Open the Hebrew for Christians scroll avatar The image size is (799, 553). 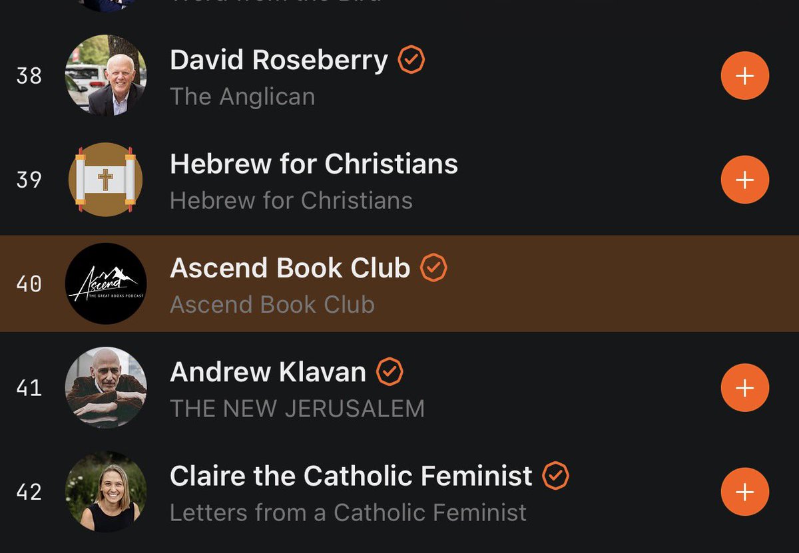(106, 180)
